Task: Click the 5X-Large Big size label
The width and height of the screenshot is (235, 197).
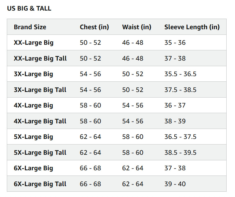Action: pyautogui.click(x=33, y=137)
